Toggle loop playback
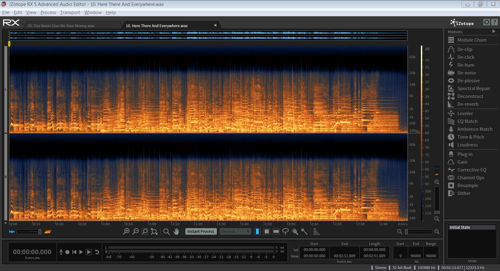 pyautogui.click(x=97, y=252)
